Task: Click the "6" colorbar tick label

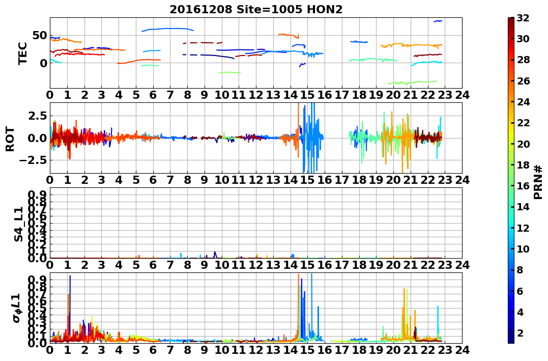Action: point(520,291)
